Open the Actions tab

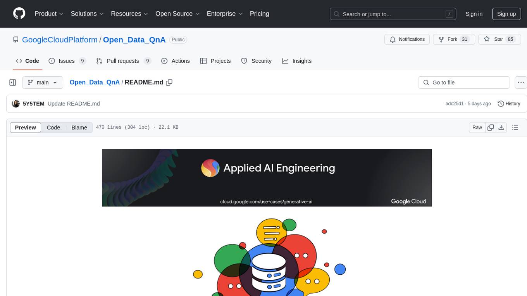point(175,61)
